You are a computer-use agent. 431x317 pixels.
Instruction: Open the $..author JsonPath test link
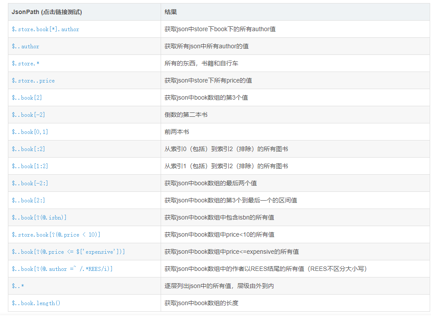[25, 46]
